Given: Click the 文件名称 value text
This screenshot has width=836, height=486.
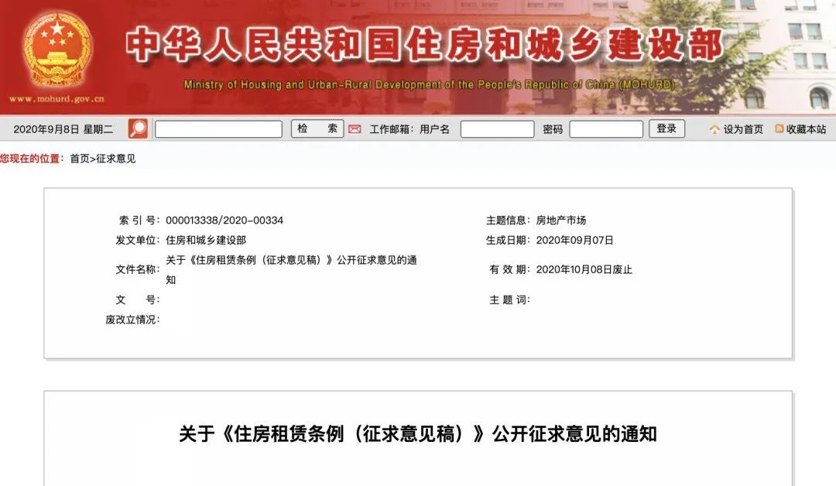Looking at the screenshot, I should [x=291, y=269].
